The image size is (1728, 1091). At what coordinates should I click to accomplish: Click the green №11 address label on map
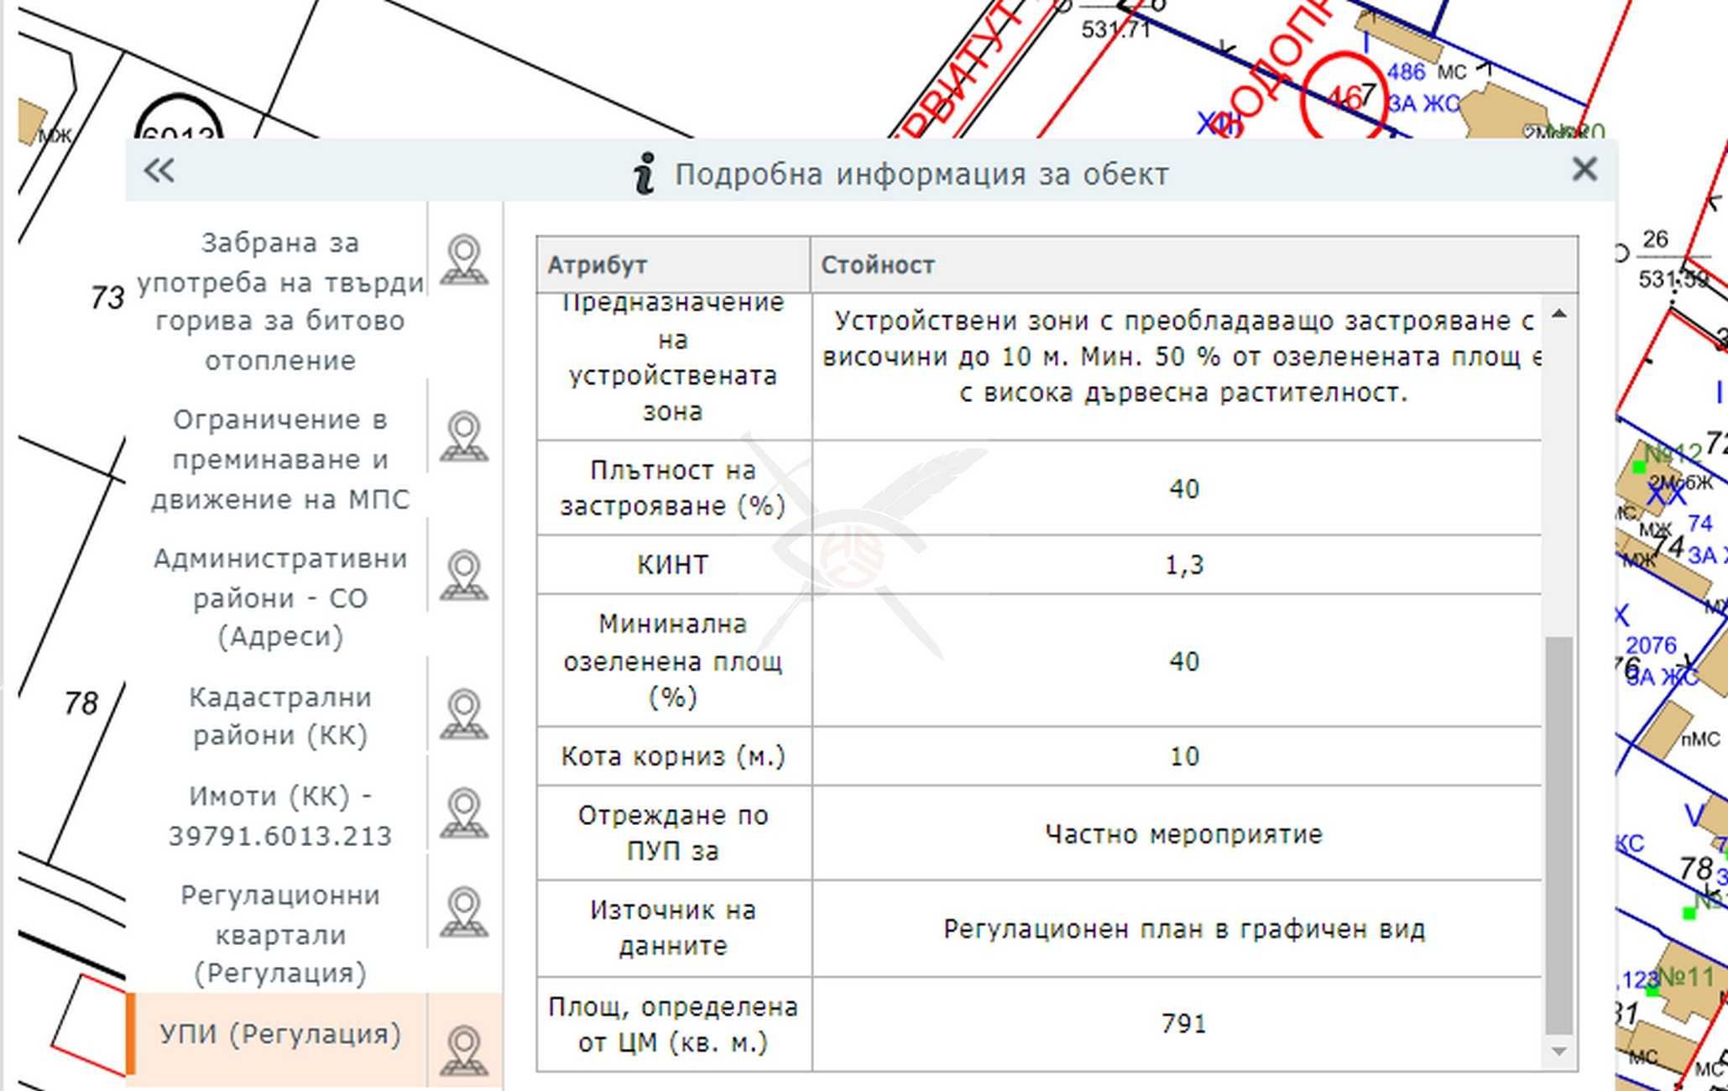pyautogui.click(x=1687, y=978)
